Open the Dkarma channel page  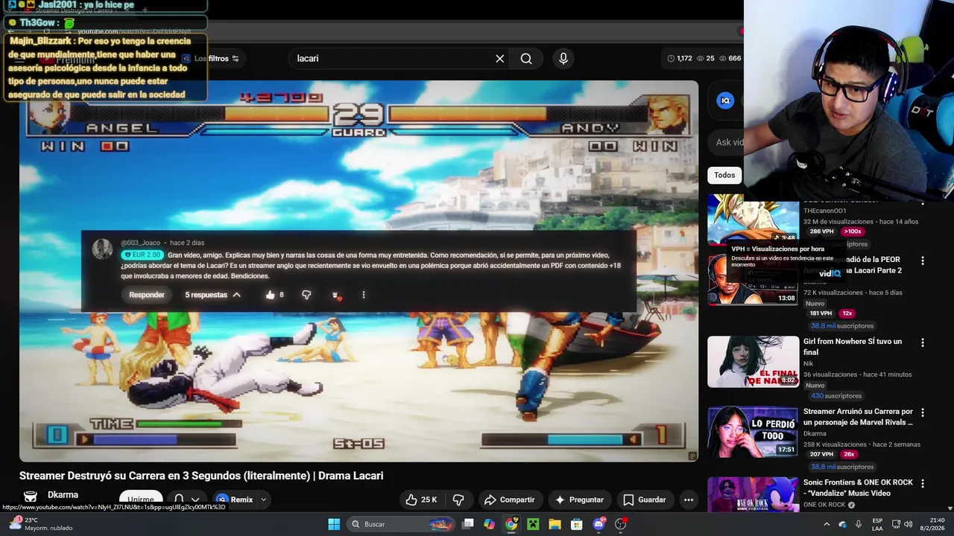[x=63, y=495]
